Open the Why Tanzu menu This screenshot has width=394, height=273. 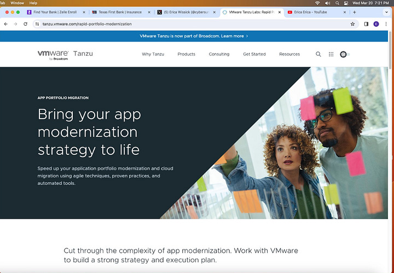pos(153,54)
